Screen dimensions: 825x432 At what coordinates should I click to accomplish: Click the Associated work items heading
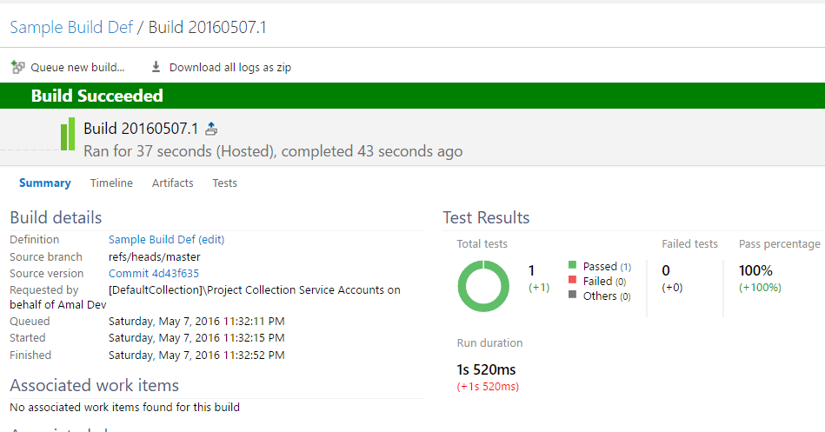coord(94,385)
